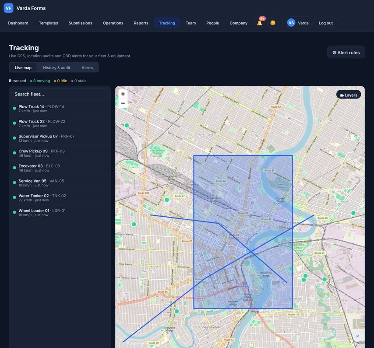Select Crew Pickup 09 row
The width and height of the screenshot is (374, 348).
click(x=60, y=153)
